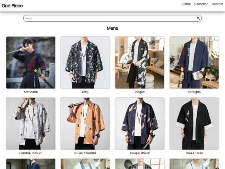Click the Grues-volantes product label
The image size is (225, 169).
85,153
